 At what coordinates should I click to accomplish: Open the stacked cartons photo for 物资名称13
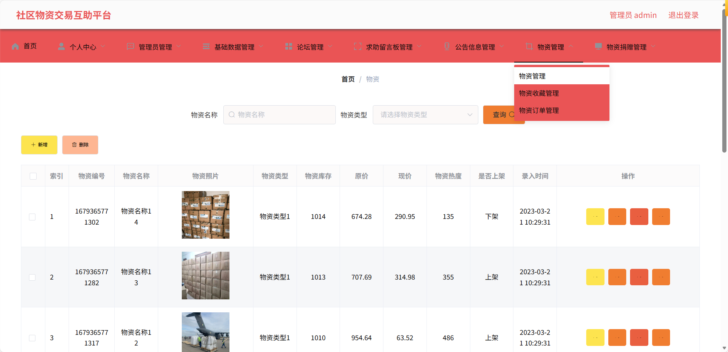point(205,275)
